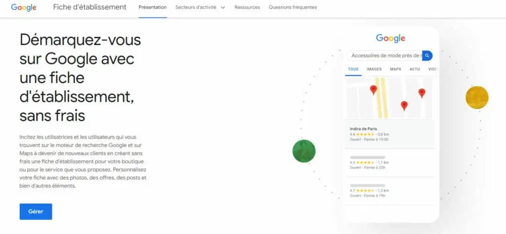Click the middle red map pin
The height and width of the screenshot is (234, 506).
pos(404,106)
